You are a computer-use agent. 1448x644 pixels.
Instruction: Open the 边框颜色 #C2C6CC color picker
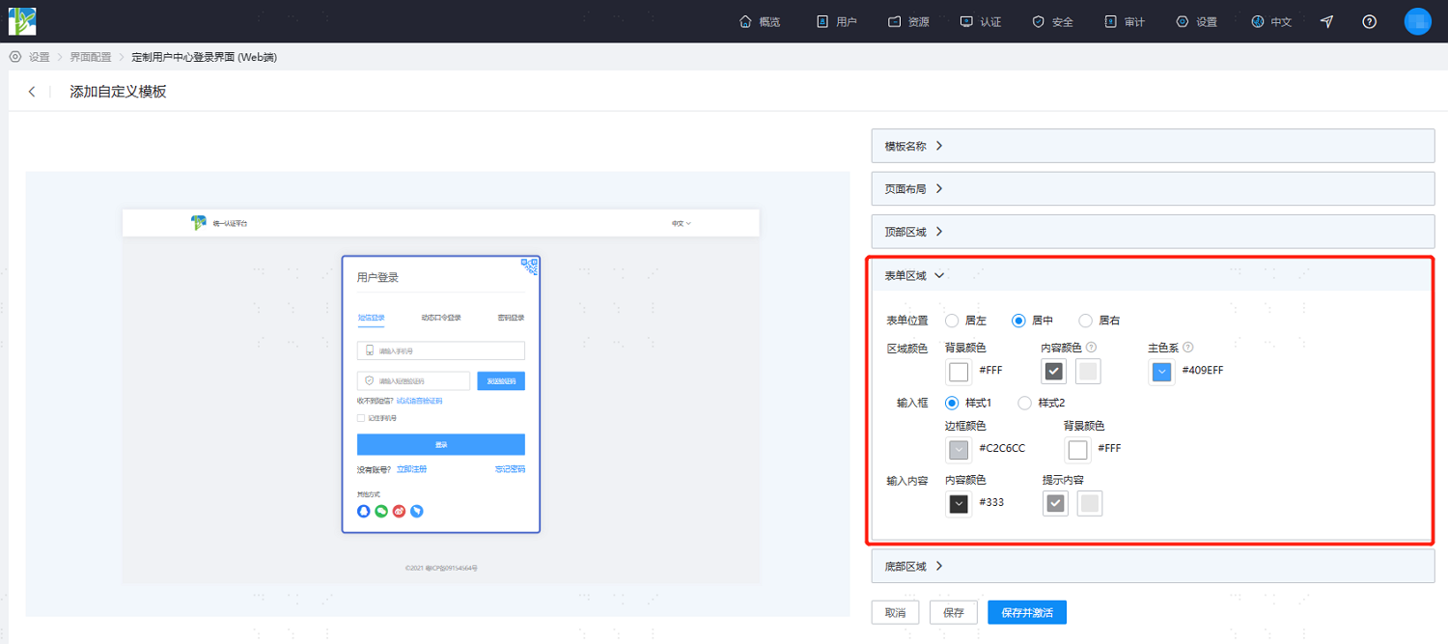(959, 449)
